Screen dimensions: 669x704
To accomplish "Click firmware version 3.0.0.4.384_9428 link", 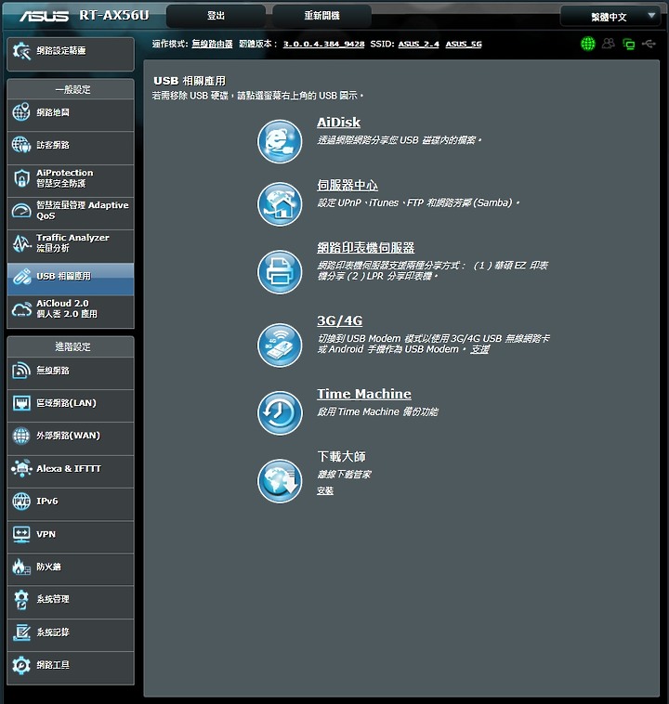I will tap(323, 44).
